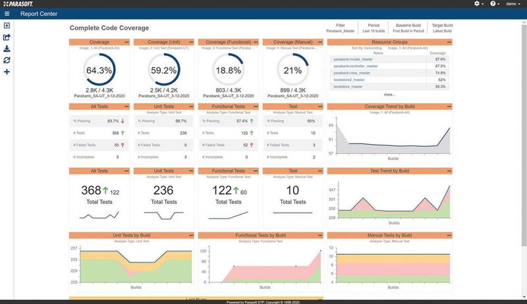Click 87.8% coverage value for parabank-model_master
The height and width of the screenshot is (304, 527).
tap(440, 59)
